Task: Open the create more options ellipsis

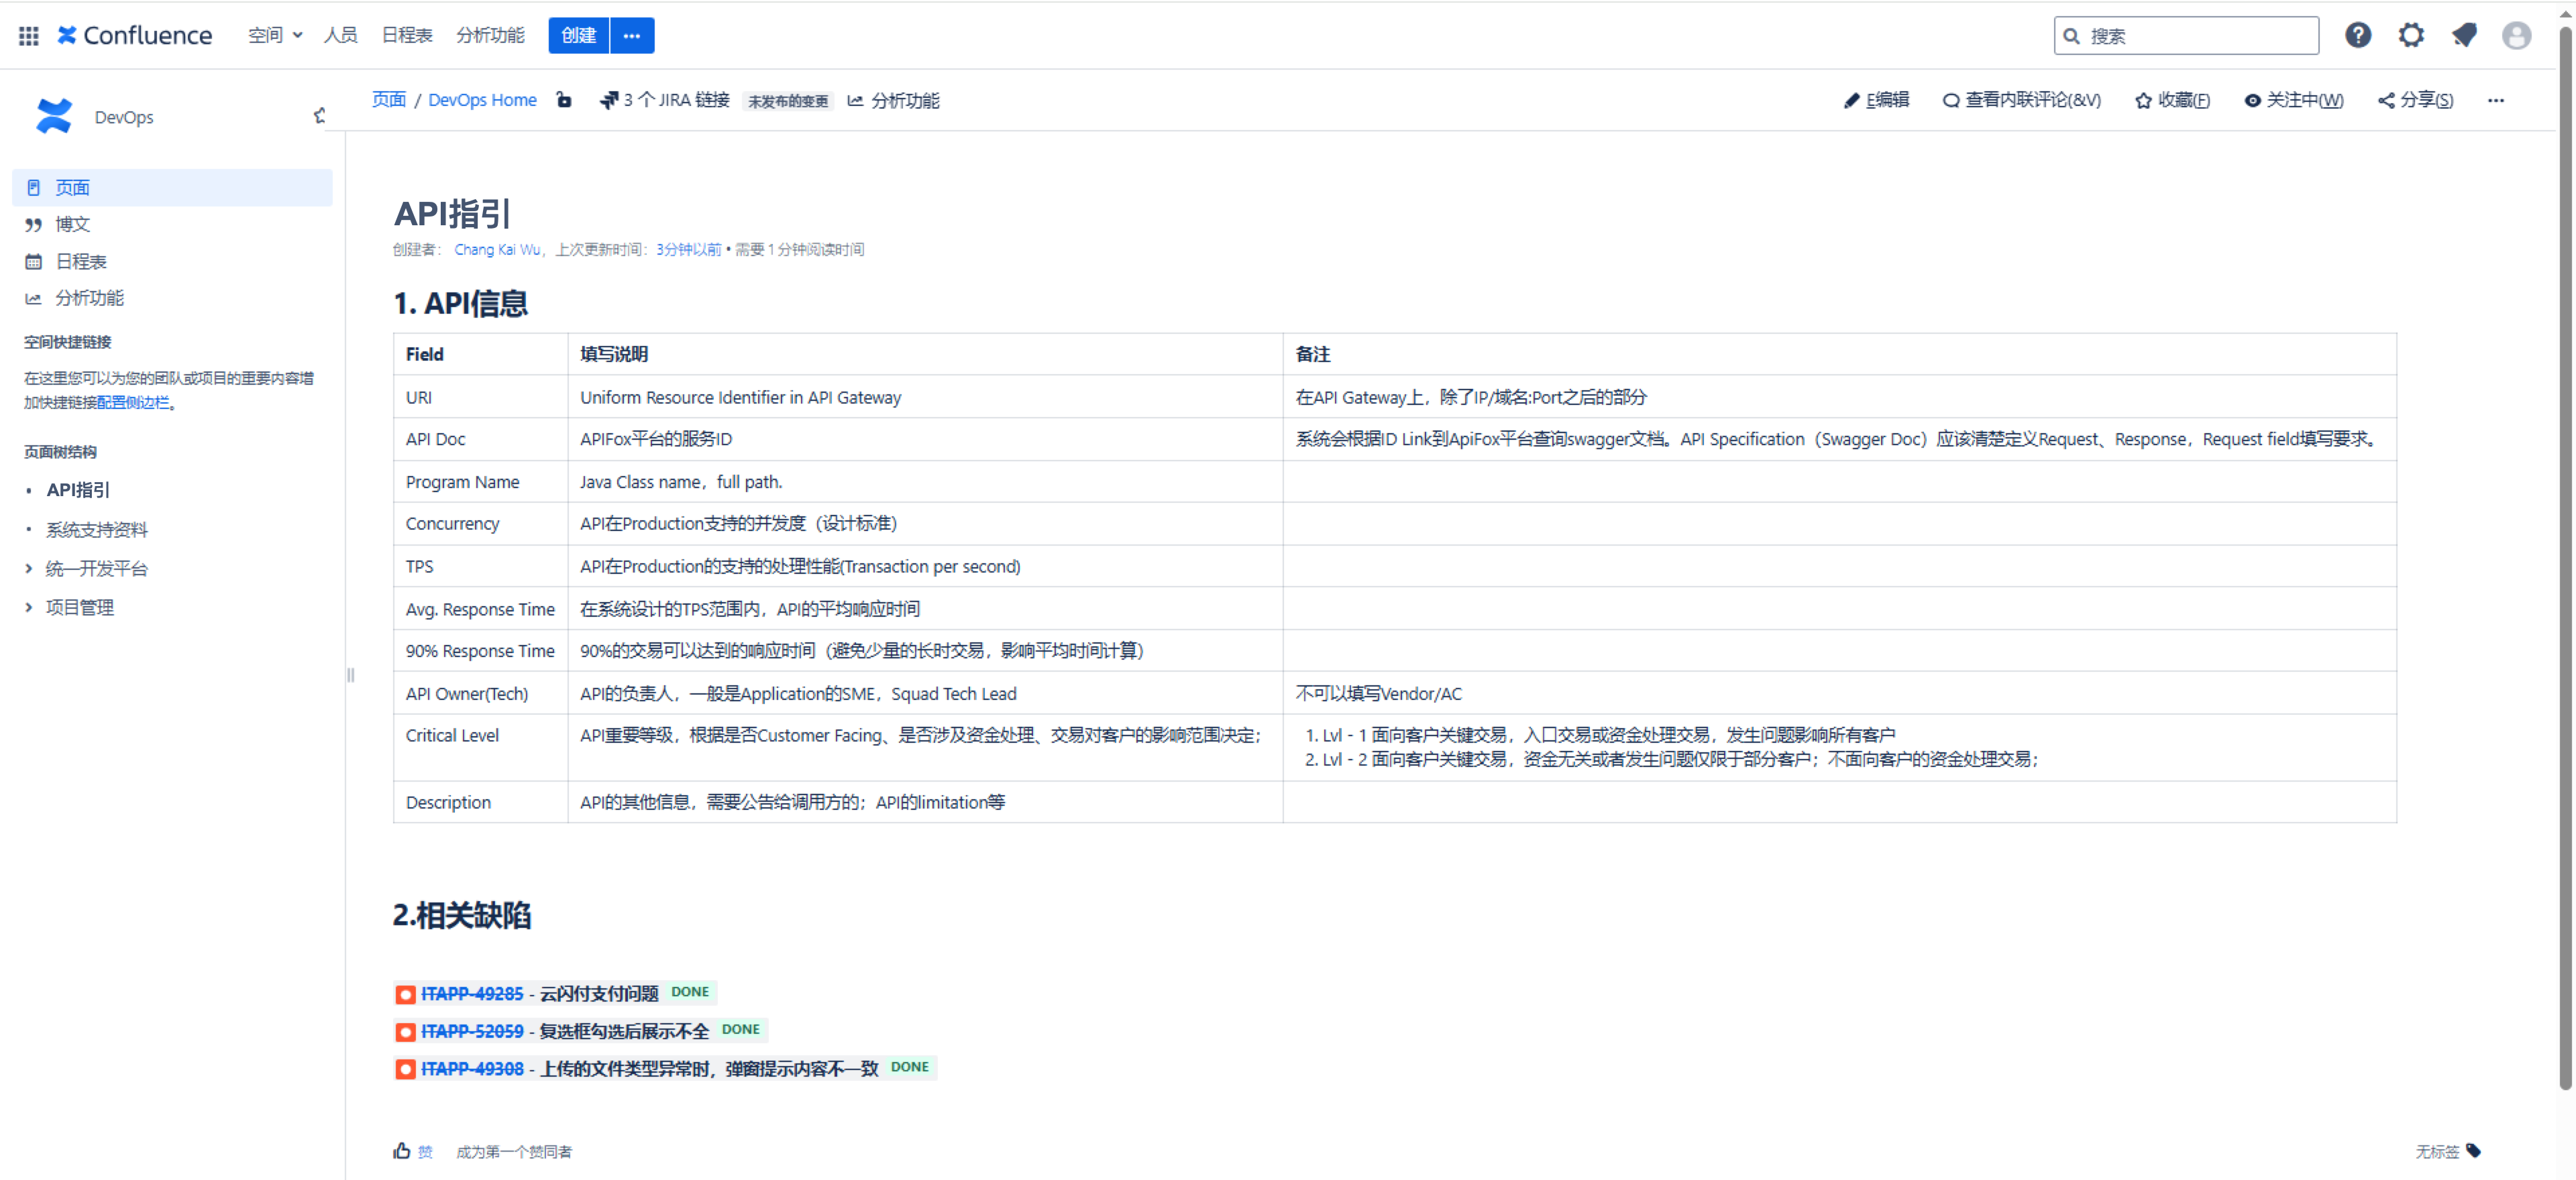Action: tap(632, 36)
